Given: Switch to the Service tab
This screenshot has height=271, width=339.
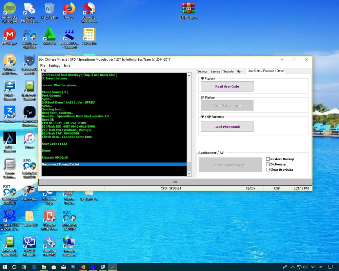Looking at the screenshot, I should pos(215,71).
